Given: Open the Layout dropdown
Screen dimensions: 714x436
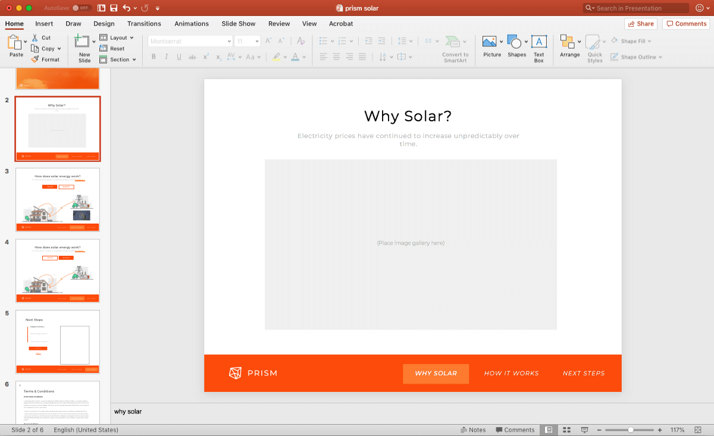Looking at the screenshot, I should coord(117,37).
